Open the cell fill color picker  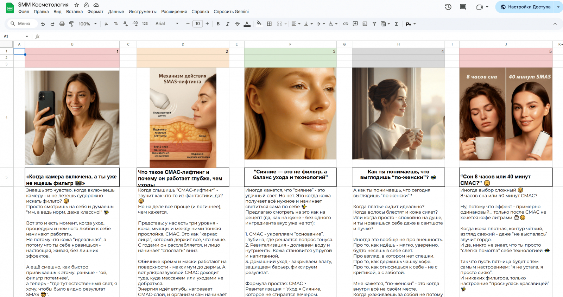(259, 24)
